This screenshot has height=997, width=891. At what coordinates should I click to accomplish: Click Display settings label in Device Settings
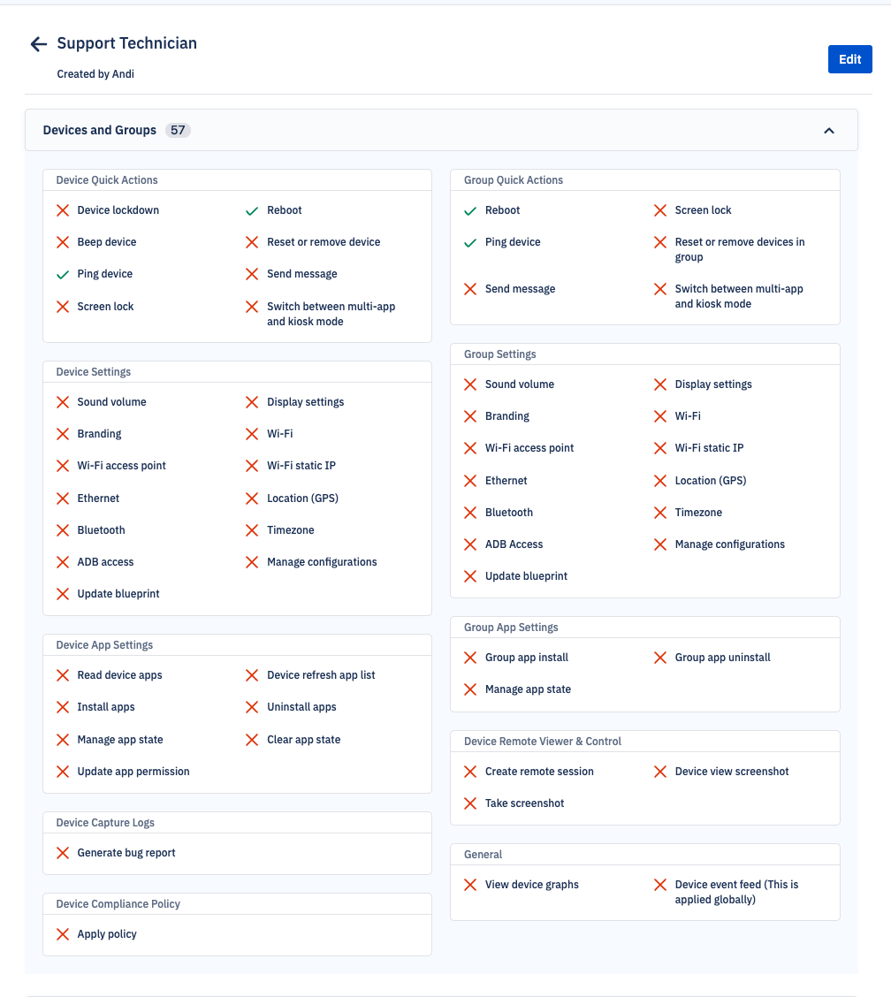click(x=305, y=402)
